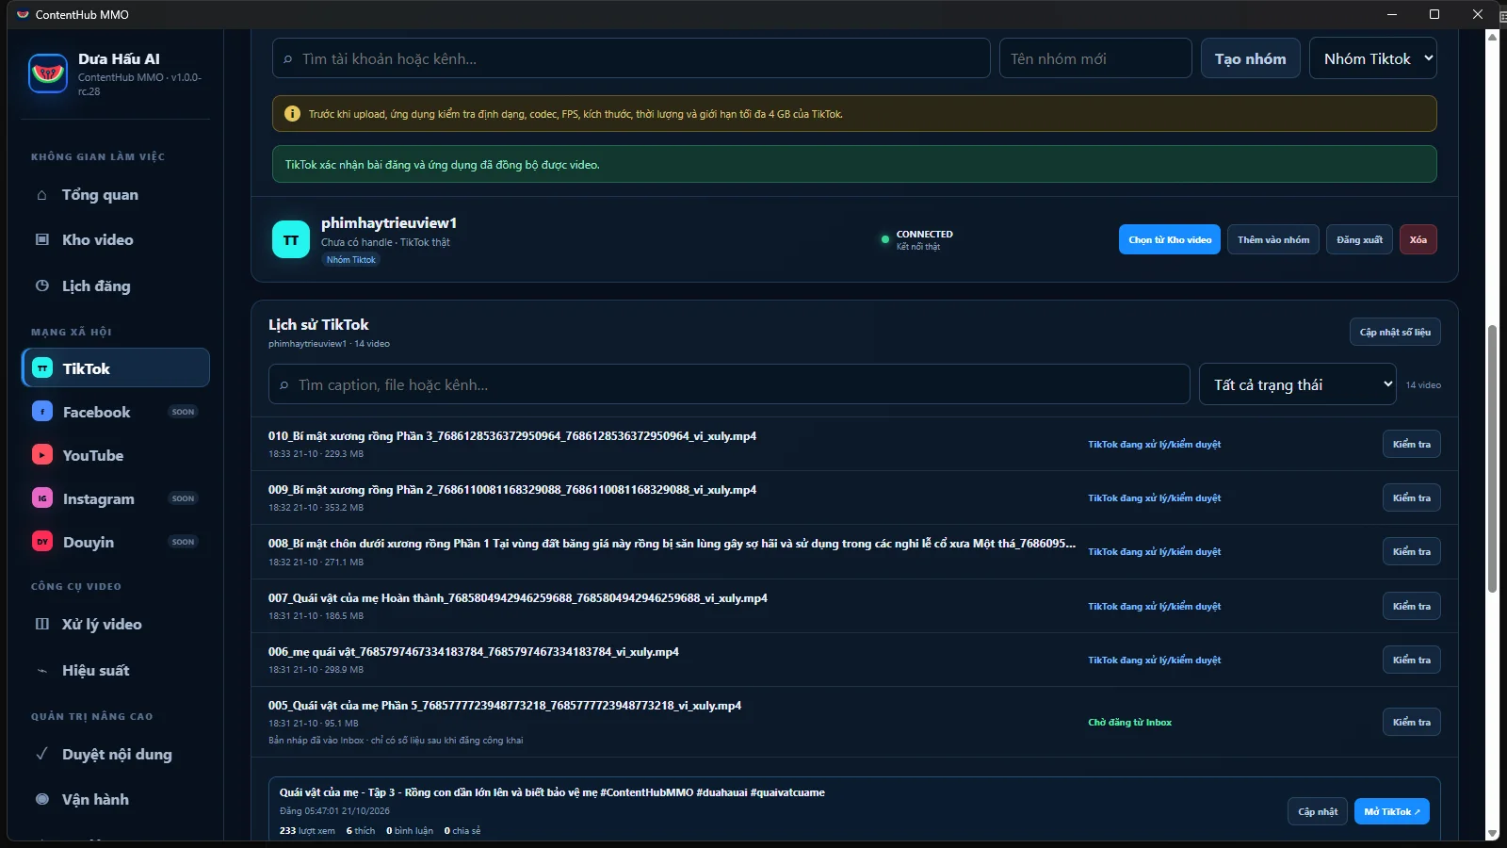Screen dimensions: 1507x848
Task: Click Chọn từ Kho video button
Action: coord(1170,239)
